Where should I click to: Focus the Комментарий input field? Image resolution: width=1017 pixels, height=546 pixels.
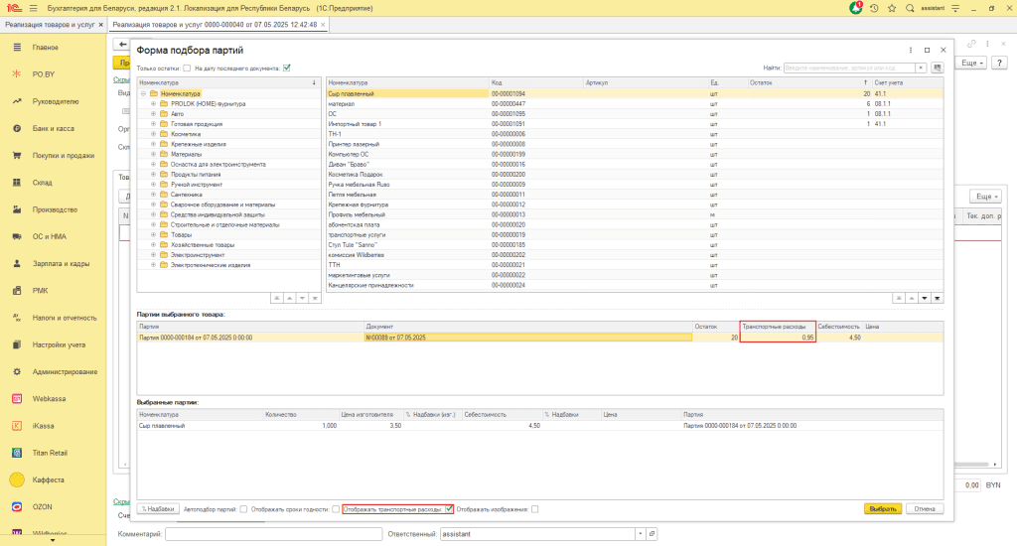pyautogui.click(x=274, y=534)
